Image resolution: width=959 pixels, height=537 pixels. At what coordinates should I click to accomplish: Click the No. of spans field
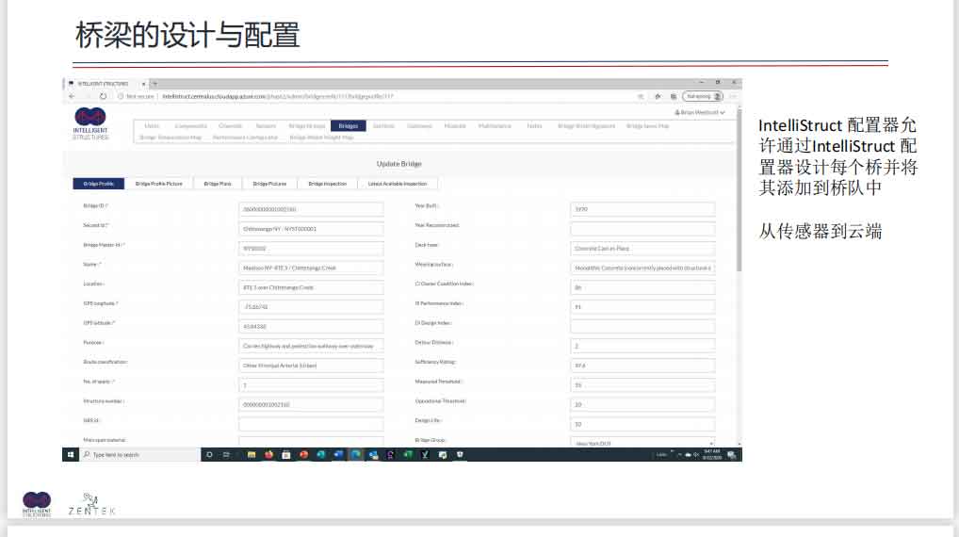pos(311,385)
